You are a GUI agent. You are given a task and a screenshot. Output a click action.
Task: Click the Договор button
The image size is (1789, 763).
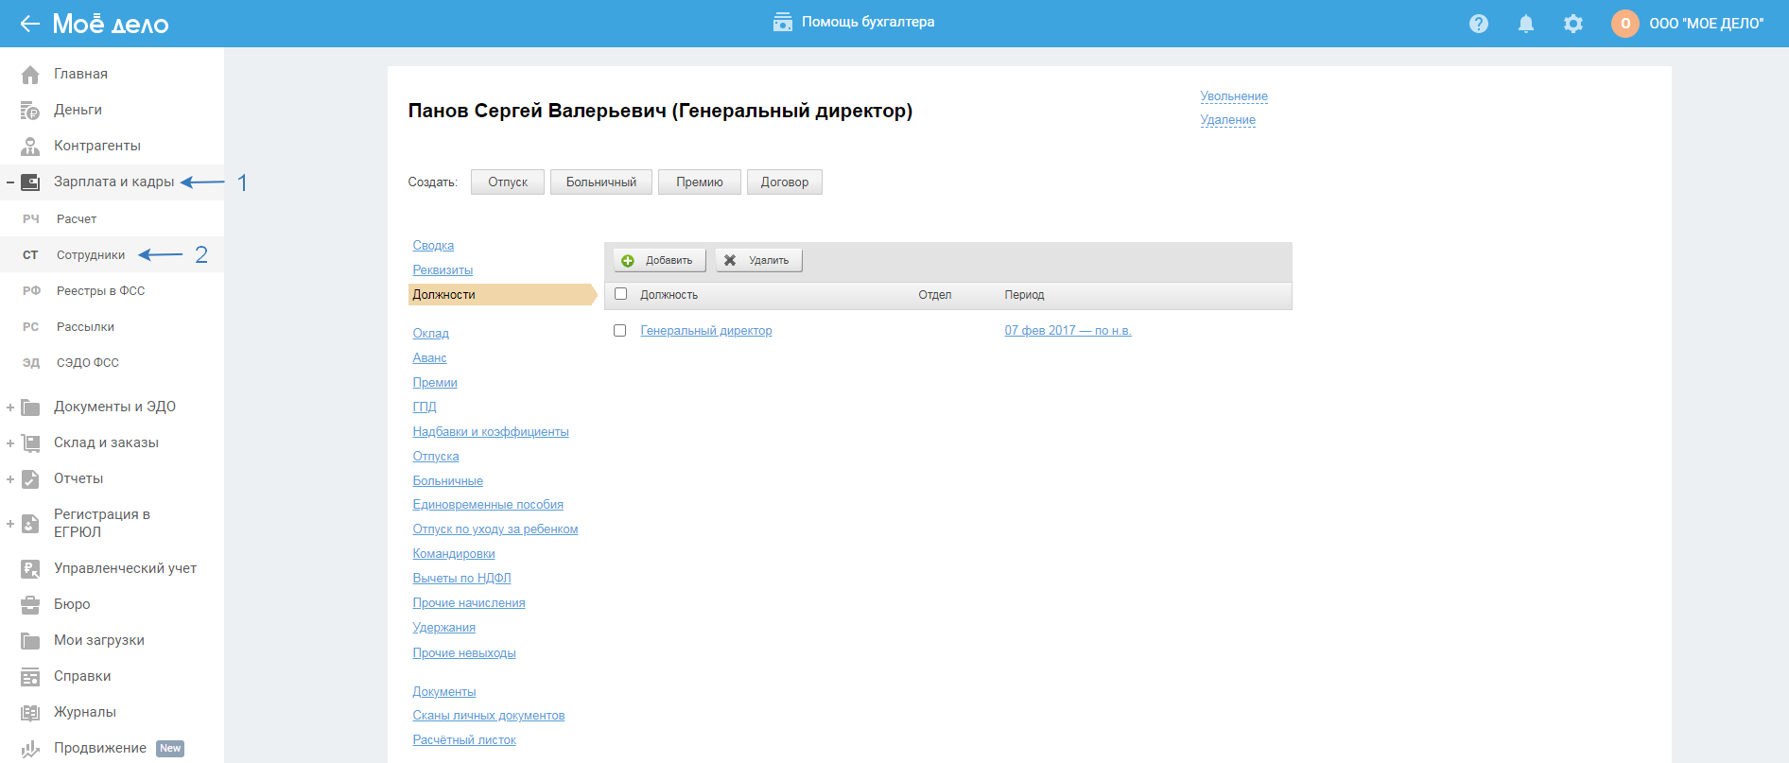point(785,182)
